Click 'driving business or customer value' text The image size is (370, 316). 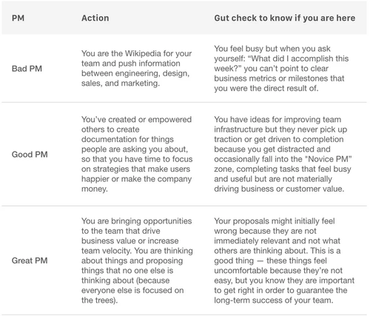tap(279, 189)
